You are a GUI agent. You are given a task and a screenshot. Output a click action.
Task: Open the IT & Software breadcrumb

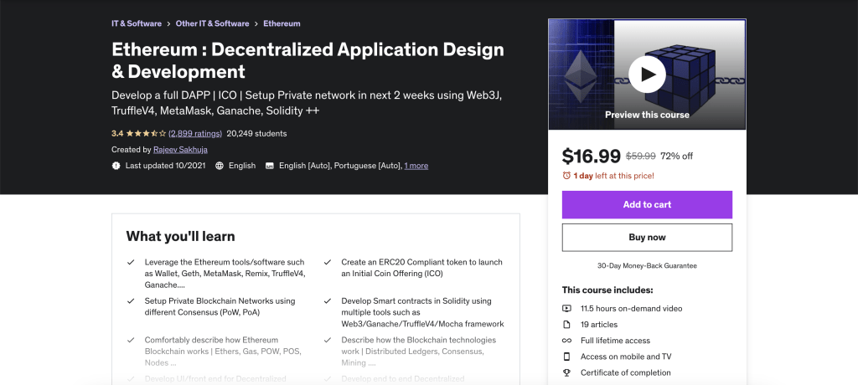(137, 23)
